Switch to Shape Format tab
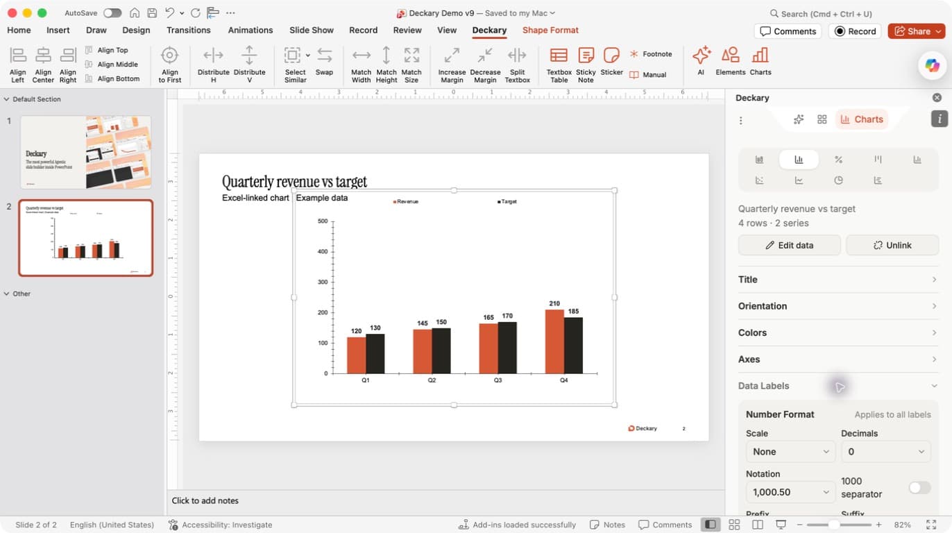The image size is (952, 533). click(550, 31)
